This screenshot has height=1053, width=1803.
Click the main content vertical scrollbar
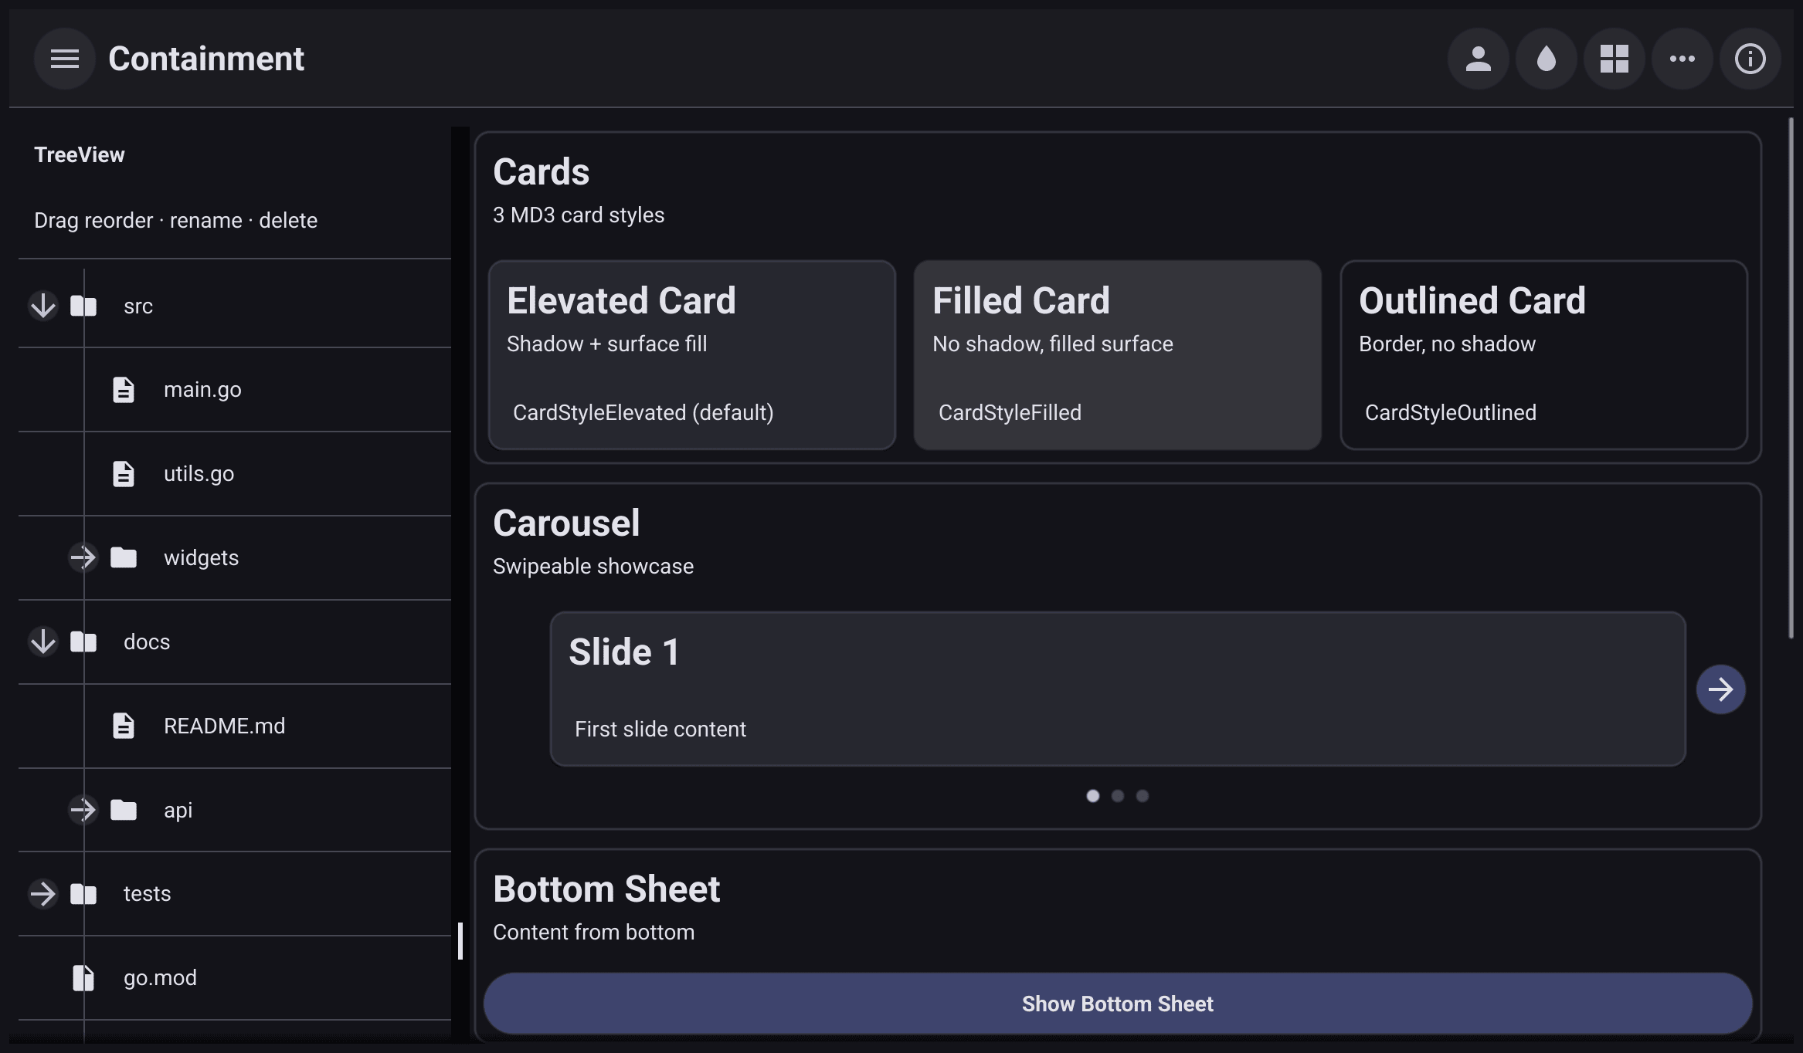(1791, 378)
